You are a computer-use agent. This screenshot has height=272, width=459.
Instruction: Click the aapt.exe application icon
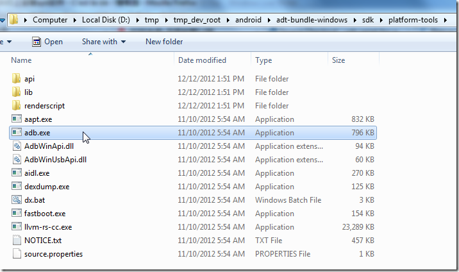click(x=17, y=119)
